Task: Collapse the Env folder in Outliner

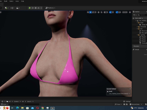Action: tap(137, 29)
